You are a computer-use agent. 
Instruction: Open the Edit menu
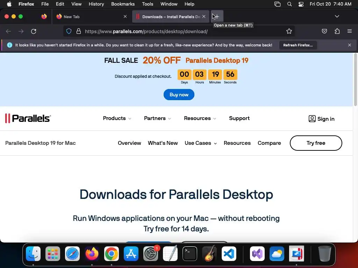(60, 4)
